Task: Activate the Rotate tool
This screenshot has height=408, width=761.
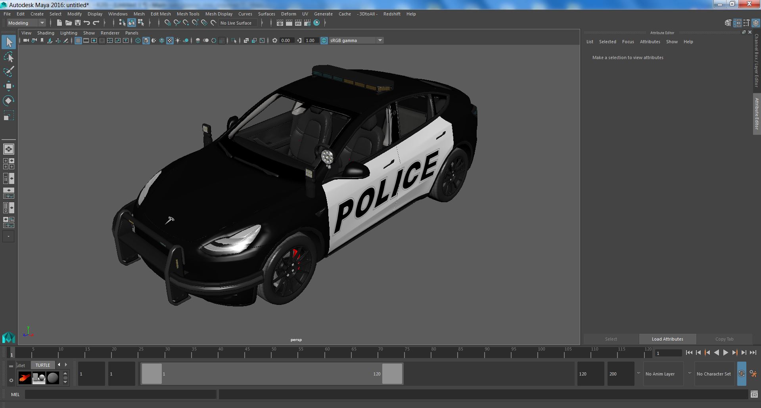Action: 9,101
